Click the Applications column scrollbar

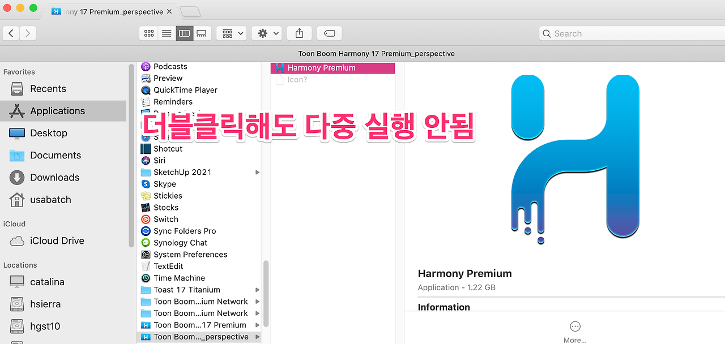[x=266, y=293]
